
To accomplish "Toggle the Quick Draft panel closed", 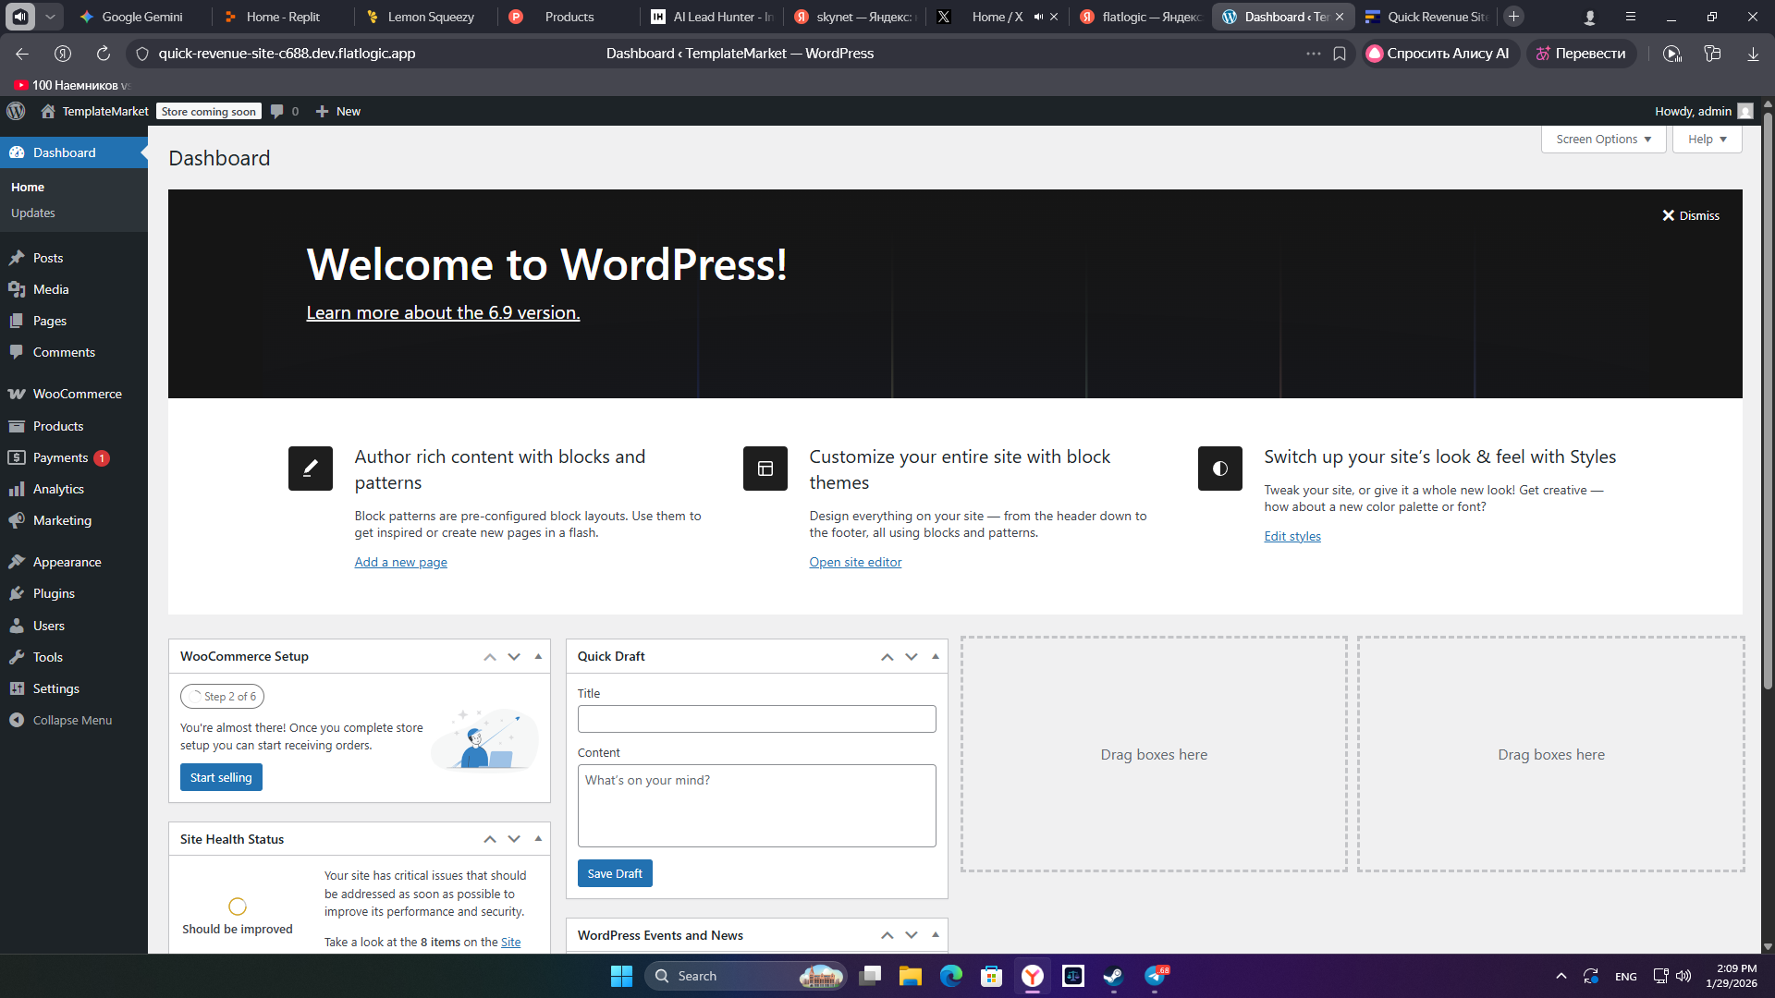I will [x=936, y=656].
